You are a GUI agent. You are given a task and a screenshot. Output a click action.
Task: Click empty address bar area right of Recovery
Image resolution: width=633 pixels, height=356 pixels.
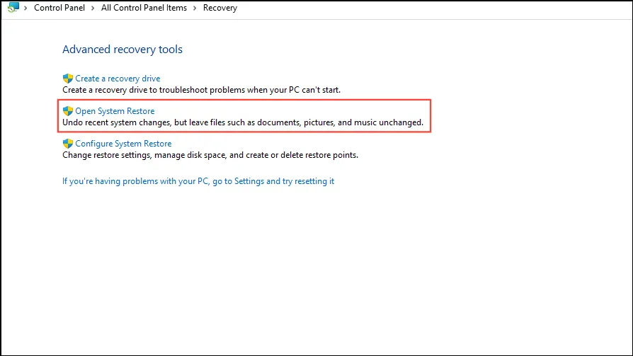[x=425, y=8]
